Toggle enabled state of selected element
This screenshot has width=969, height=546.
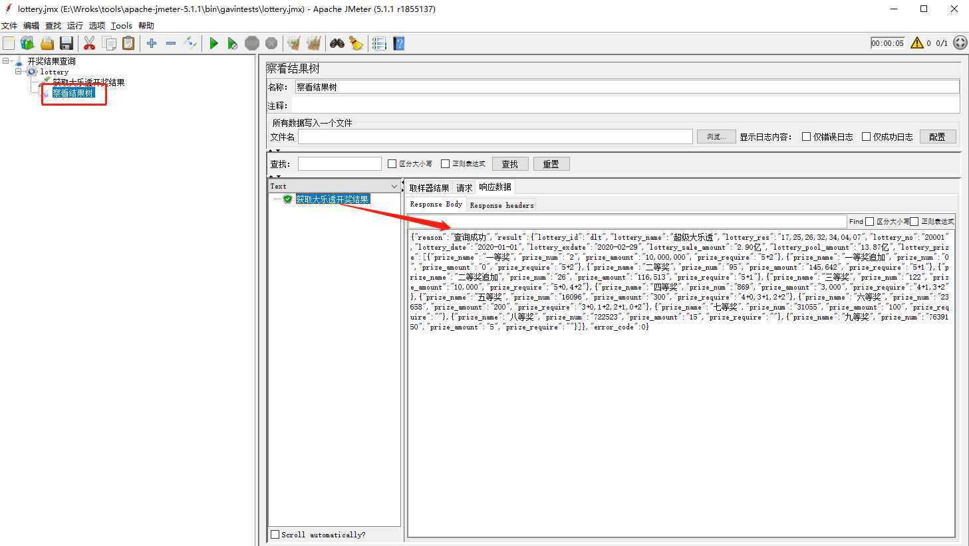[x=190, y=43]
